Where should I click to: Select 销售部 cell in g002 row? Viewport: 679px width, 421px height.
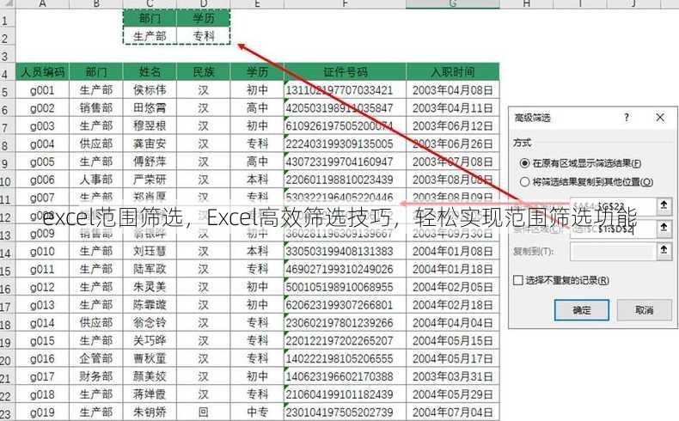(x=96, y=107)
